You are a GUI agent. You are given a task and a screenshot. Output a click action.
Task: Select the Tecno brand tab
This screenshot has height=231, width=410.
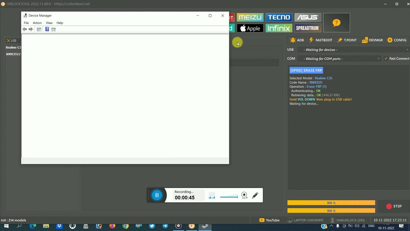pyautogui.click(x=279, y=17)
